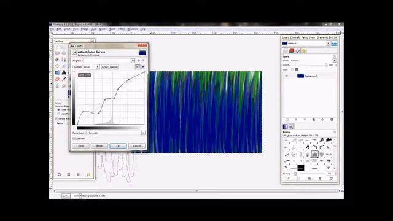Open the Windows menu
Image resolution: width=393 pixels, height=221 pixels.
pyautogui.click(x=133, y=29)
